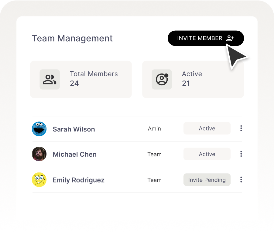Open the Sarah Wilson member name
The height and width of the screenshot is (232, 274).
click(x=74, y=129)
